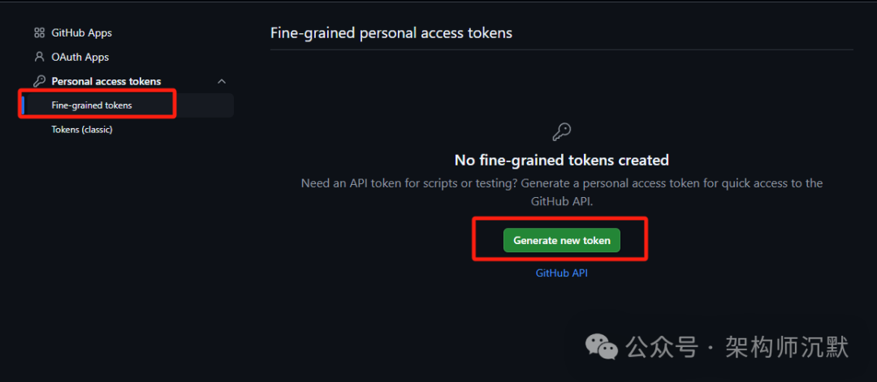This screenshot has height=382, width=877.
Task: Select Fine-grained tokens in the sidebar
Action: point(92,105)
